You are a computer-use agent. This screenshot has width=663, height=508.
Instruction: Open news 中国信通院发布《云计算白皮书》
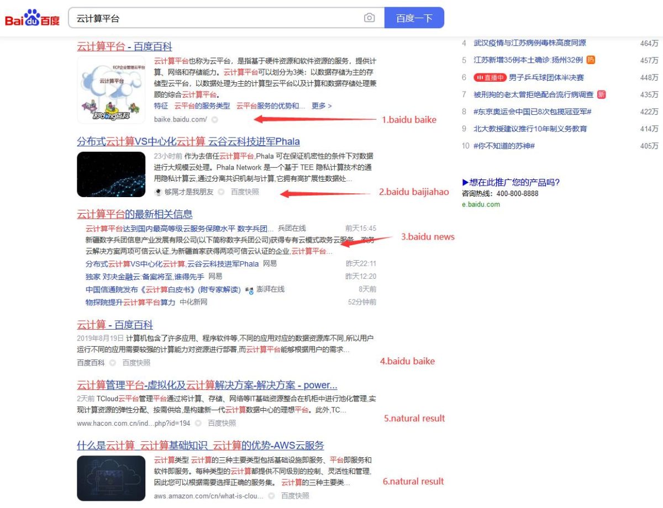163,289
